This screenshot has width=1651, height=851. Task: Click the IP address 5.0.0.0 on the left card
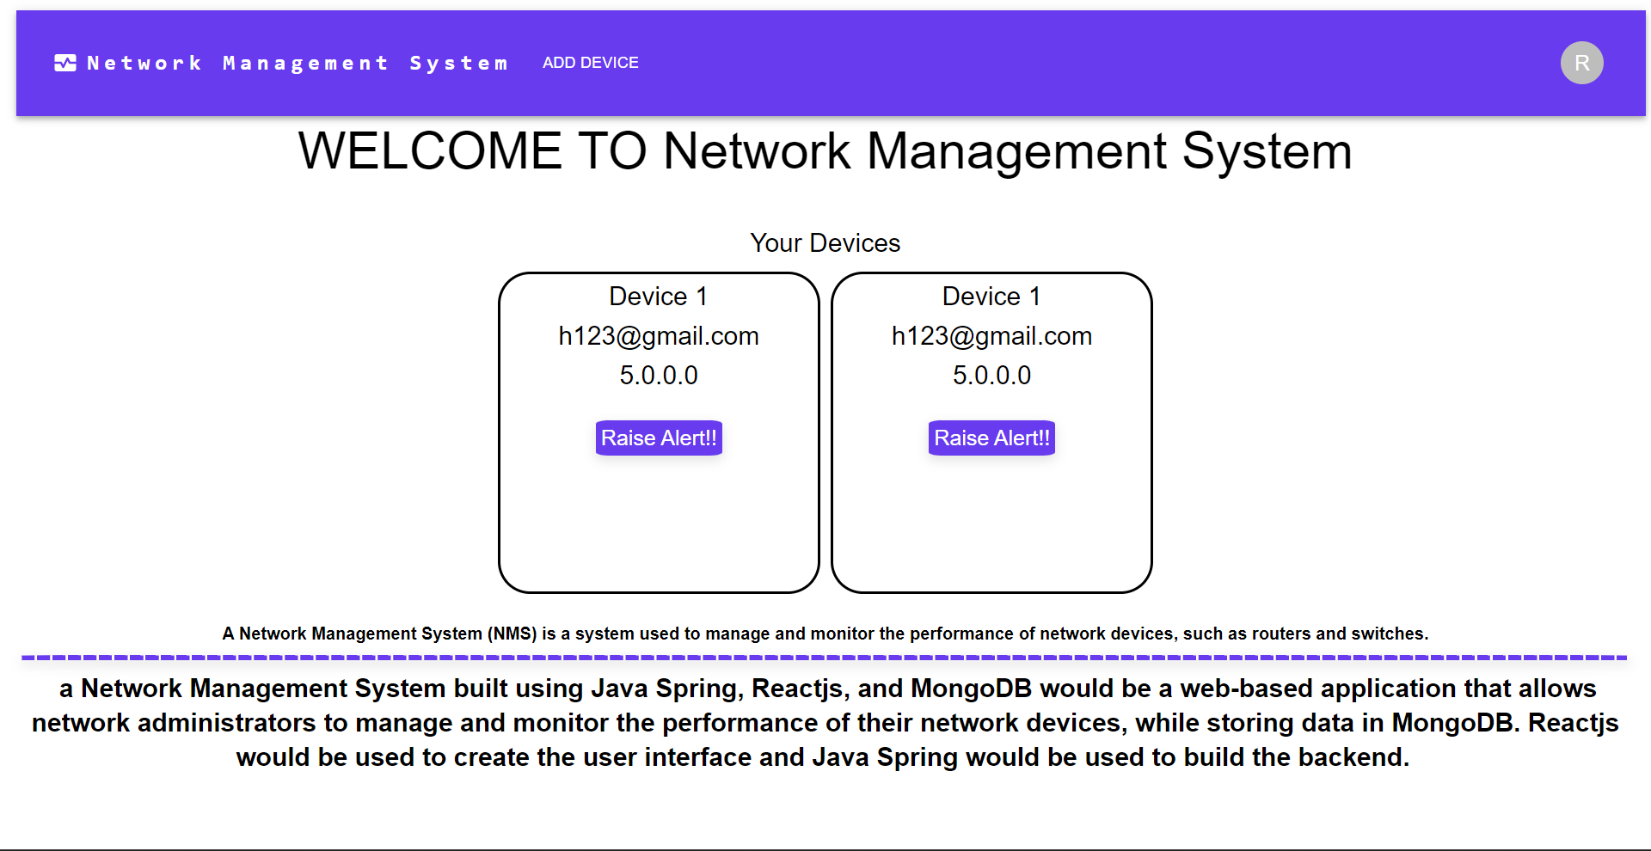[x=658, y=376]
